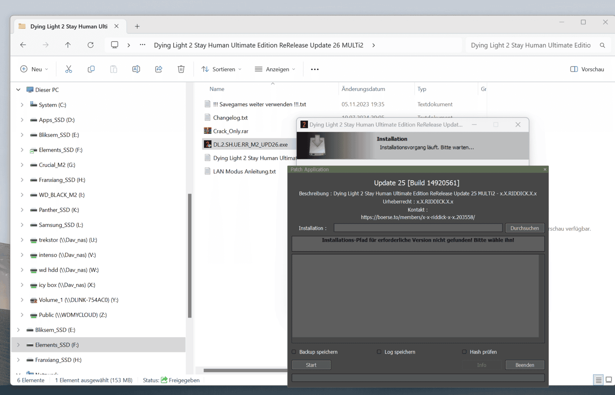Click the Rename icon in toolbar
Image resolution: width=615 pixels, height=395 pixels.
[x=136, y=69]
